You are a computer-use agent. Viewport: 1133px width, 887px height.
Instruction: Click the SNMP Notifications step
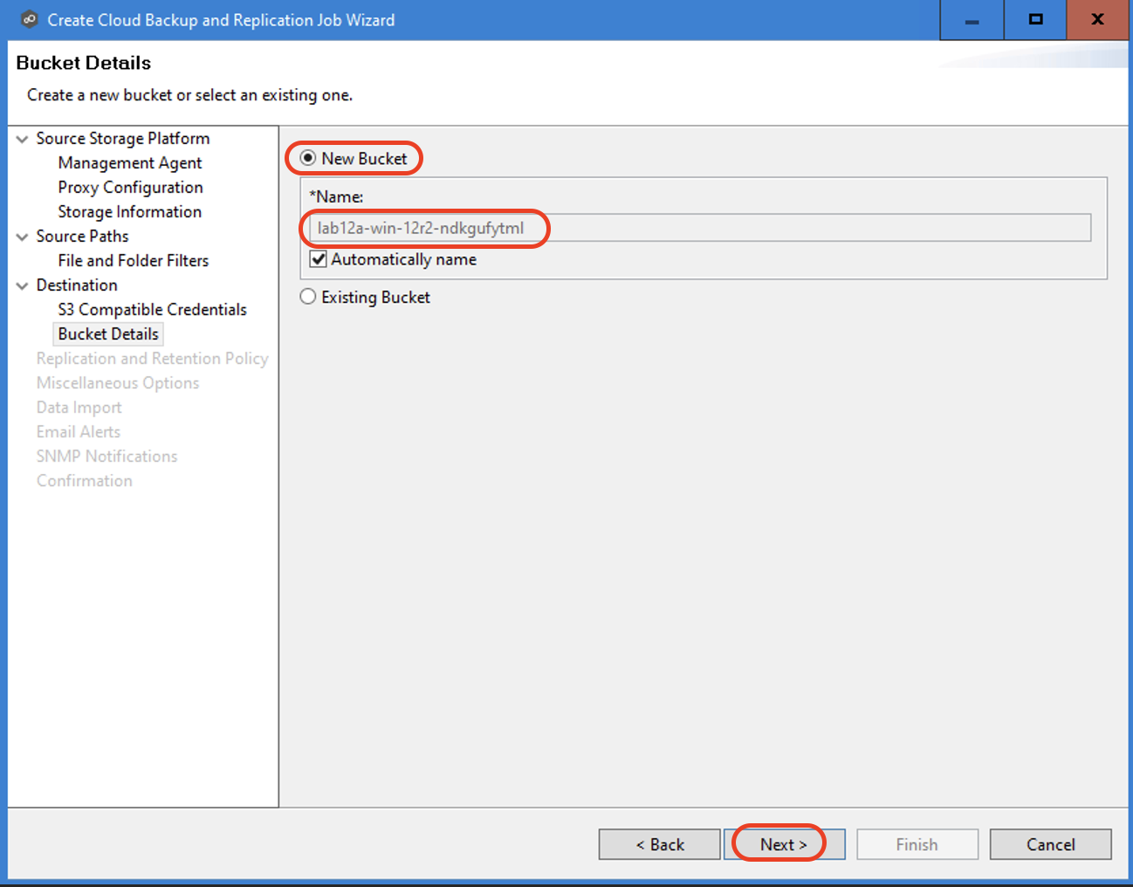107,457
